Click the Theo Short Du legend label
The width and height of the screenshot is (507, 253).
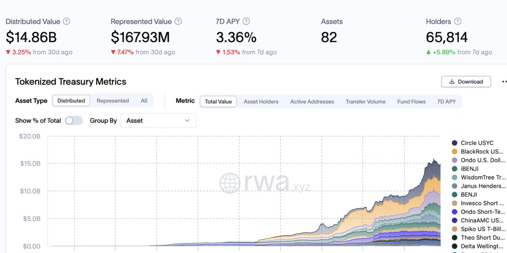coord(483,238)
